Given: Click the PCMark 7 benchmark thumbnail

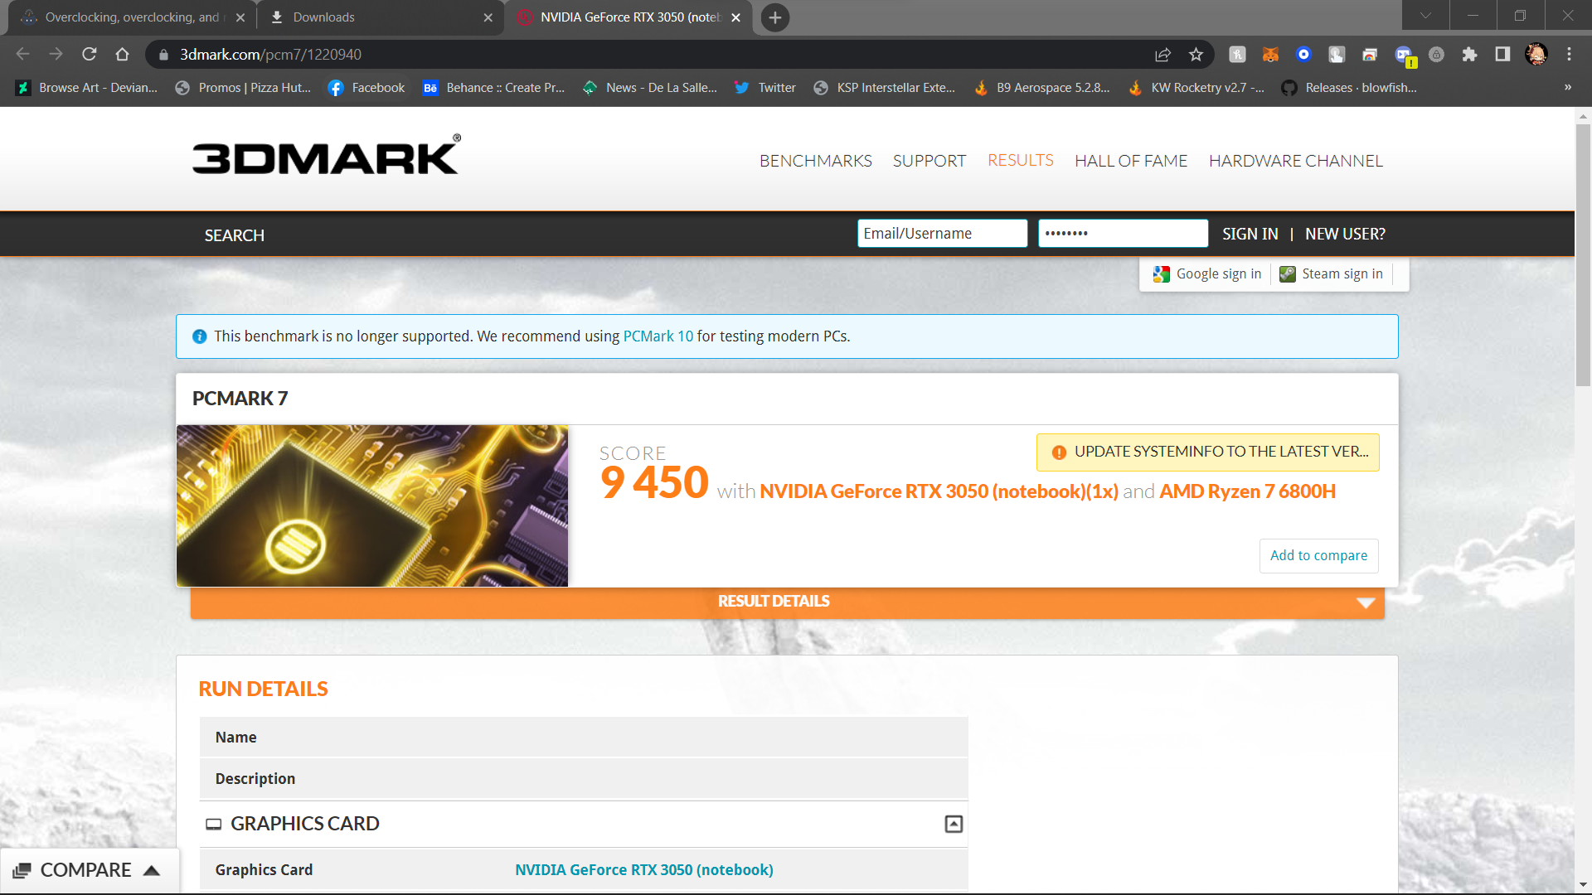Looking at the screenshot, I should pyautogui.click(x=372, y=506).
